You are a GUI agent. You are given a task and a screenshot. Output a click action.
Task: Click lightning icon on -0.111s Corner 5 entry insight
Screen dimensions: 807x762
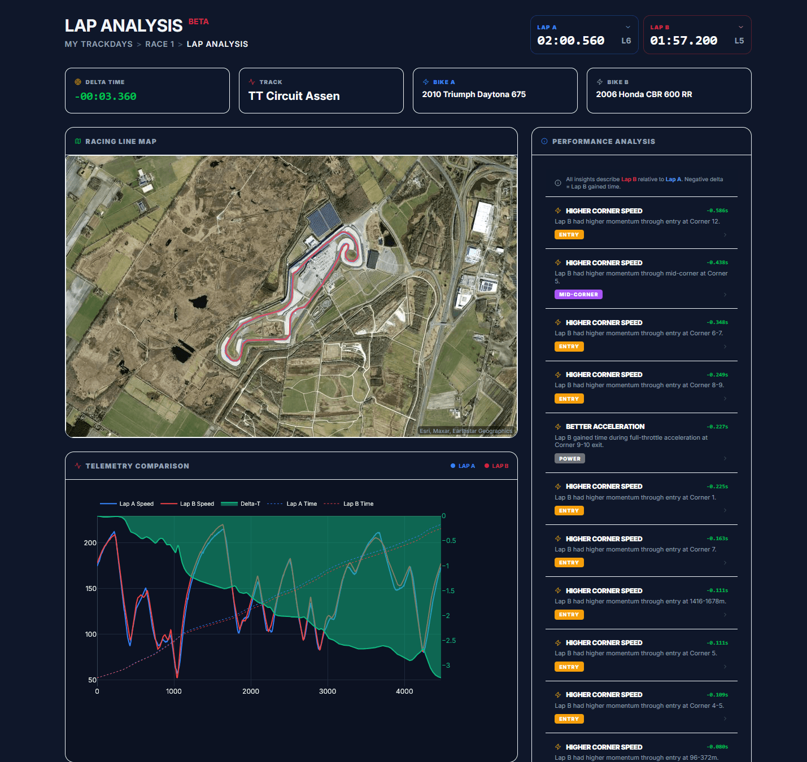click(x=558, y=642)
